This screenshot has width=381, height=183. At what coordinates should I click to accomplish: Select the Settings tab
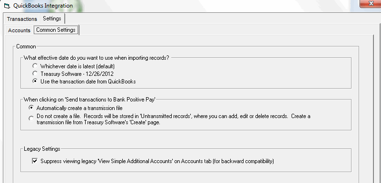pyautogui.click(x=52, y=18)
